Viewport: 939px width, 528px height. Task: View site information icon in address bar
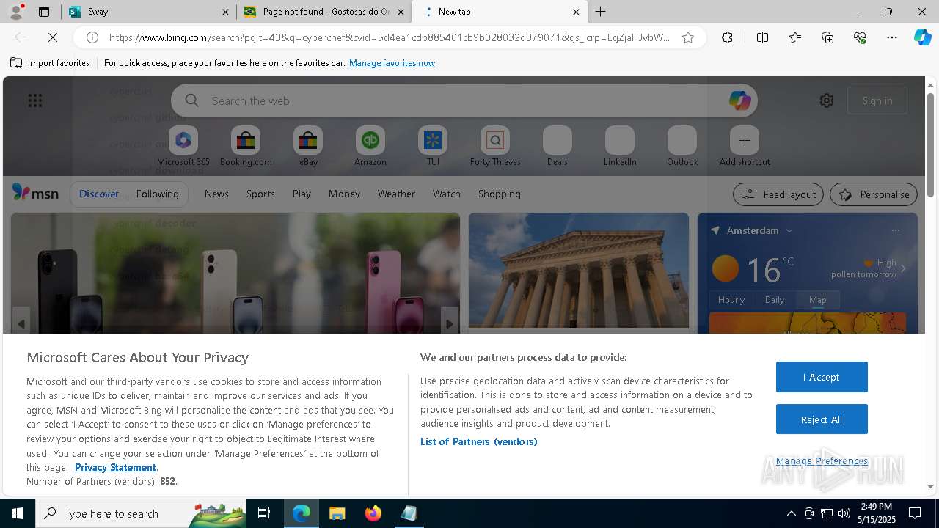click(92, 37)
